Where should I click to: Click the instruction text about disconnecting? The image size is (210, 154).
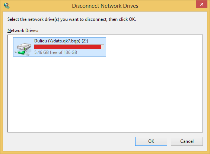(x=71, y=19)
